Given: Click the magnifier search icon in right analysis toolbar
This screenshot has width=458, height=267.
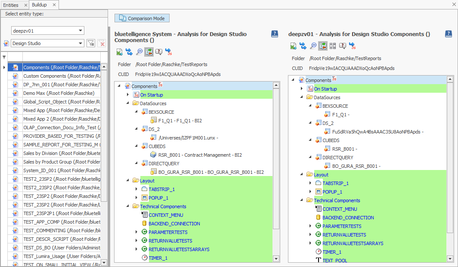Looking at the screenshot, I should [313, 46].
